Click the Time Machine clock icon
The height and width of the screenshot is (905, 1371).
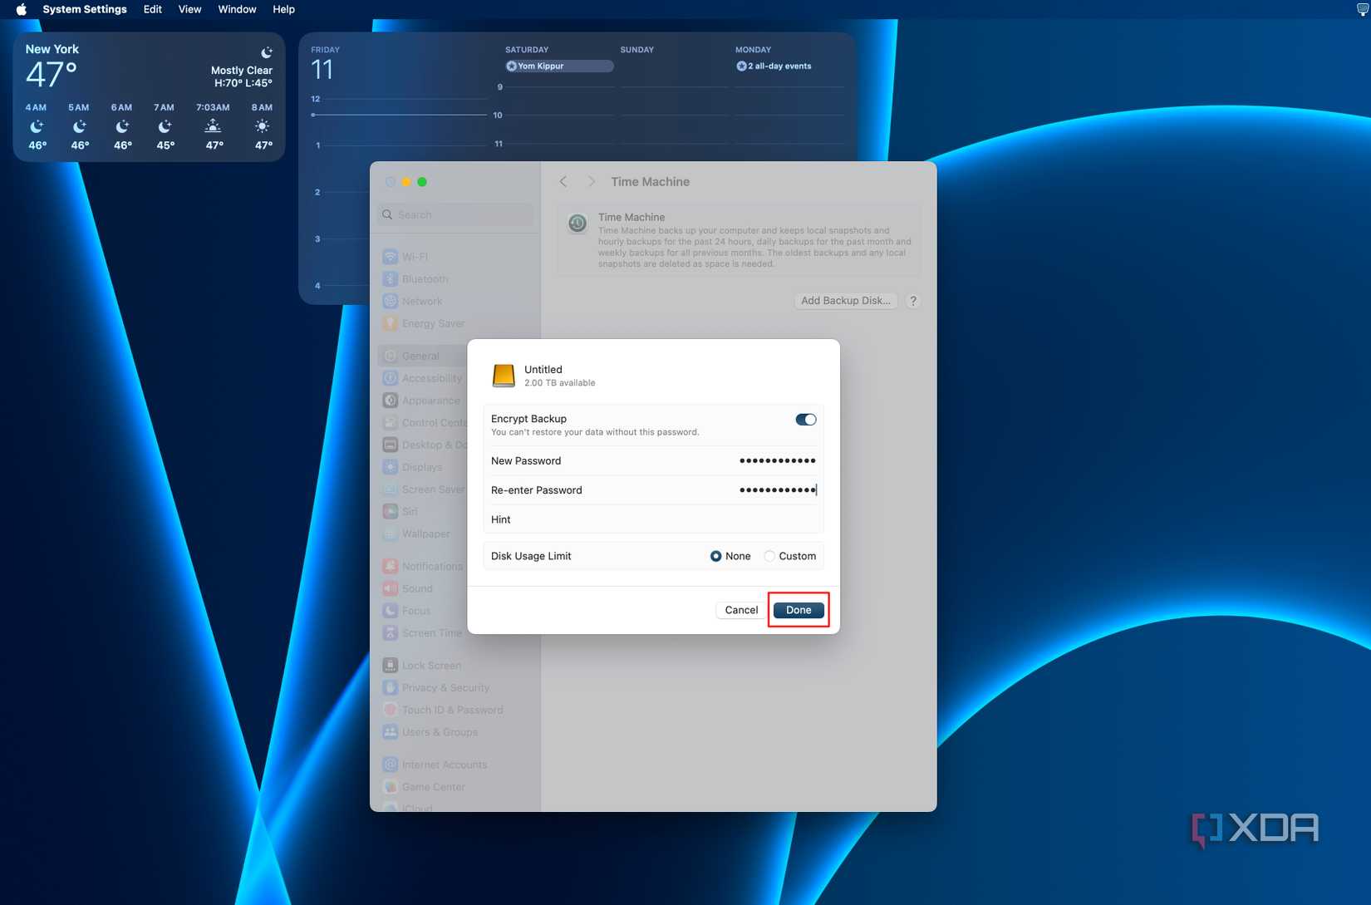(577, 224)
